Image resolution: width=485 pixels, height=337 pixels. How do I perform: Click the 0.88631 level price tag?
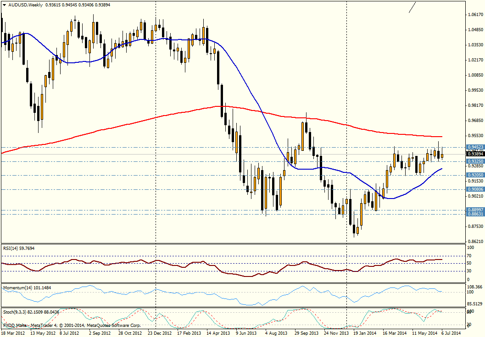tap(475, 214)
